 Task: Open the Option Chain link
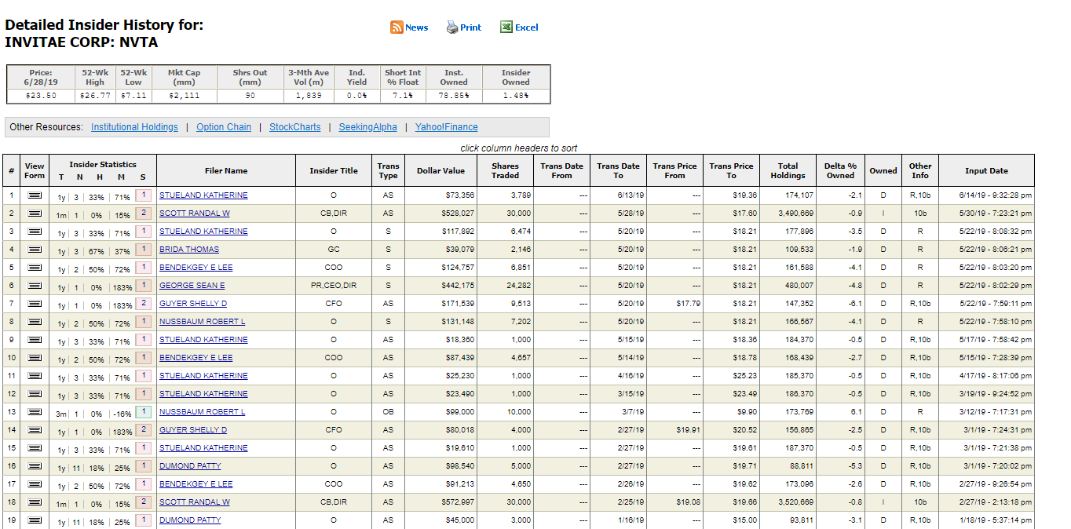(224, 127)
